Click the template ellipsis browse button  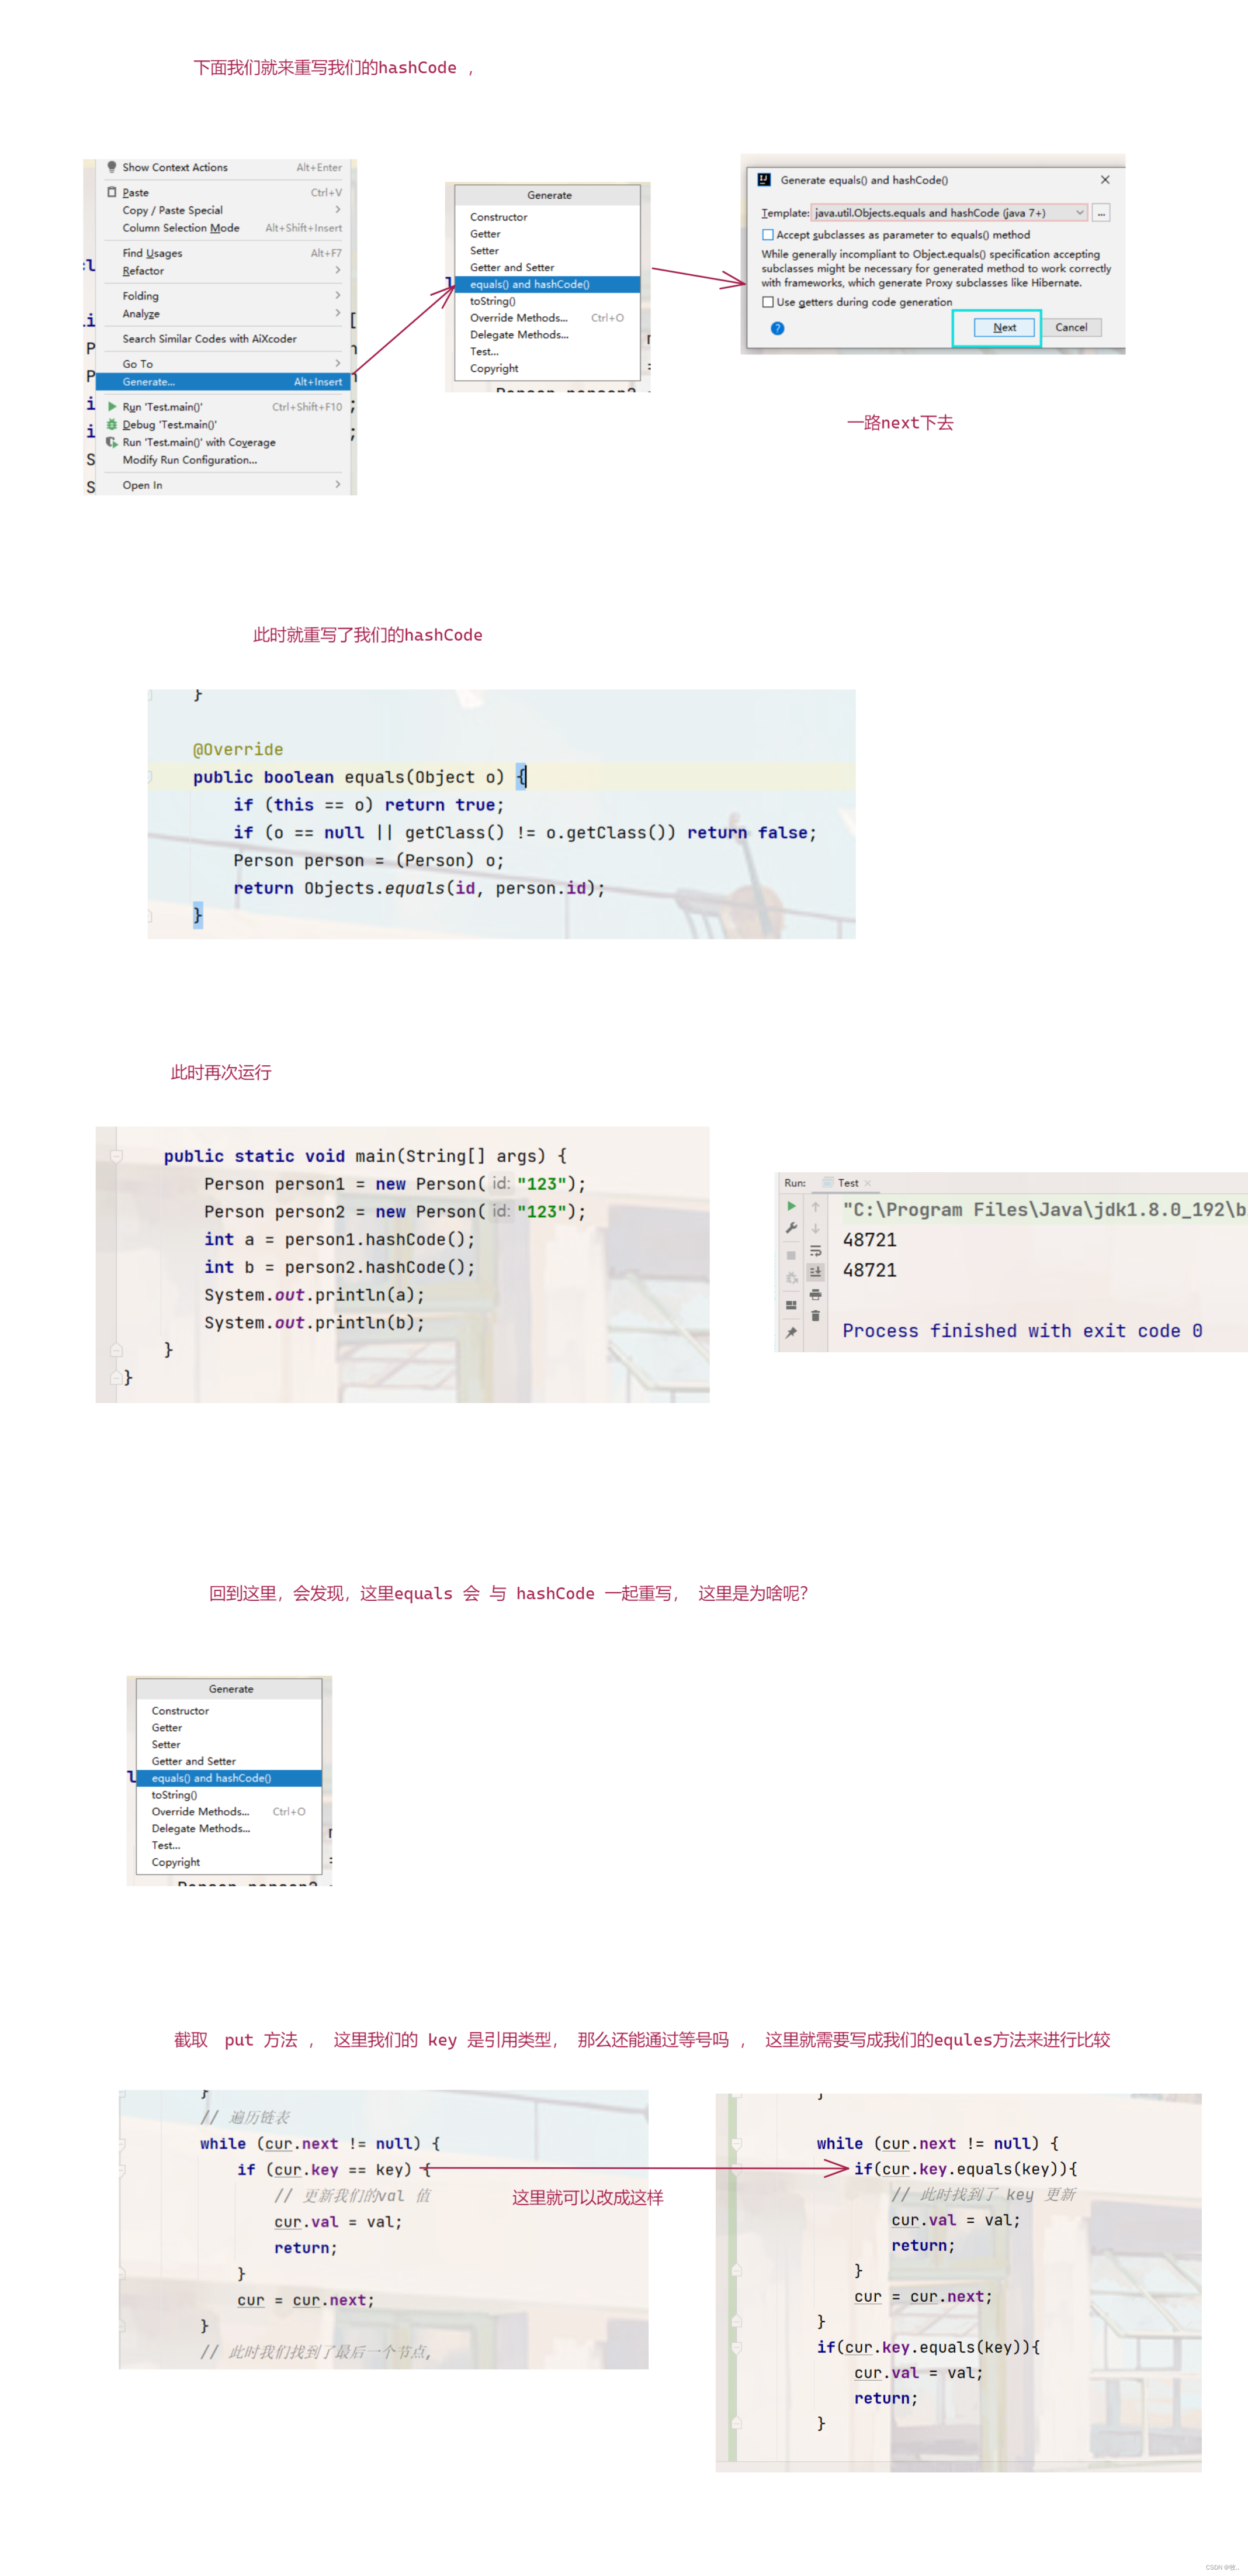click(x=1101, y=213)
